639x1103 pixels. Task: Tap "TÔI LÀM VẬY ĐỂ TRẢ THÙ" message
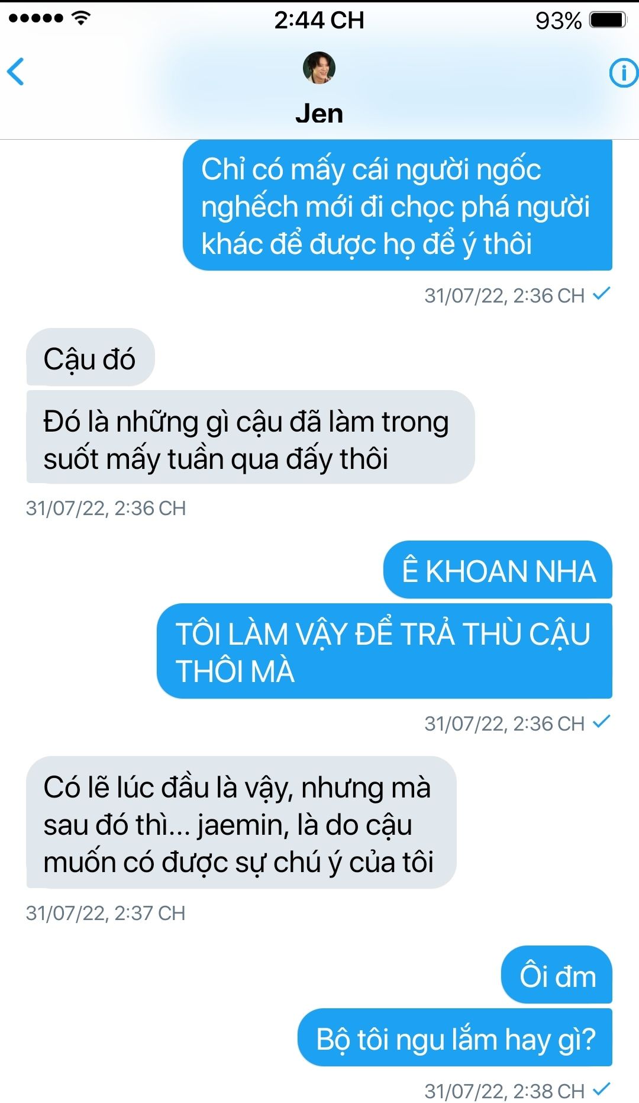385,651
